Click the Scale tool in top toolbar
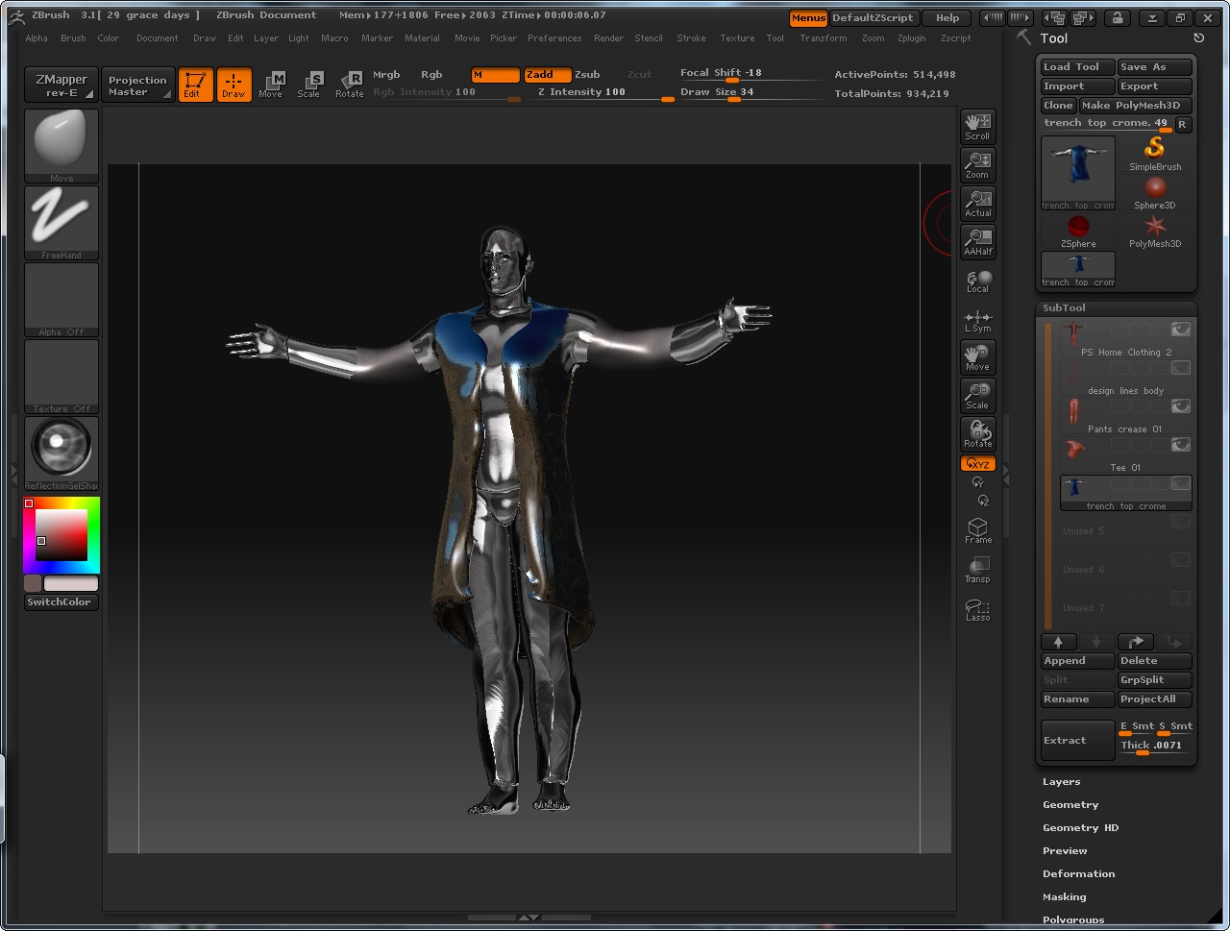 [308, 84]
